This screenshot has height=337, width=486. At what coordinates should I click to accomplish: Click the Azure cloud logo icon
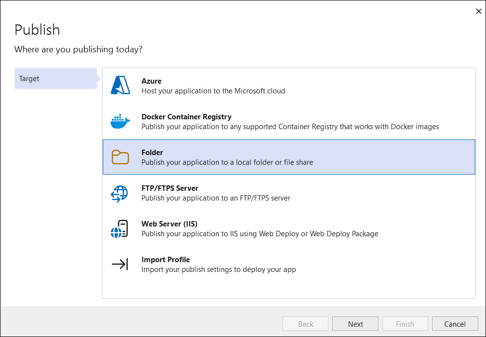click(x=120, y=85)
